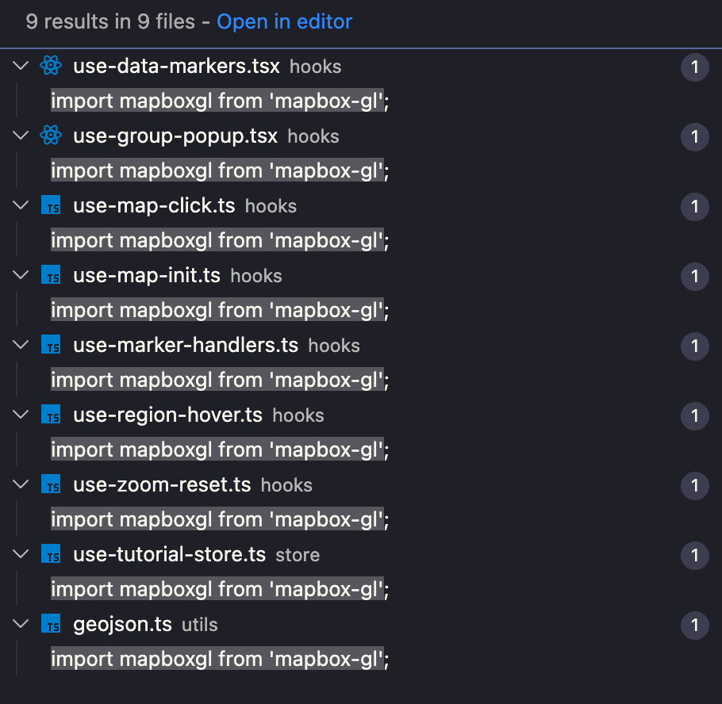Collapse the geojson.ts result group

(20, 625)
